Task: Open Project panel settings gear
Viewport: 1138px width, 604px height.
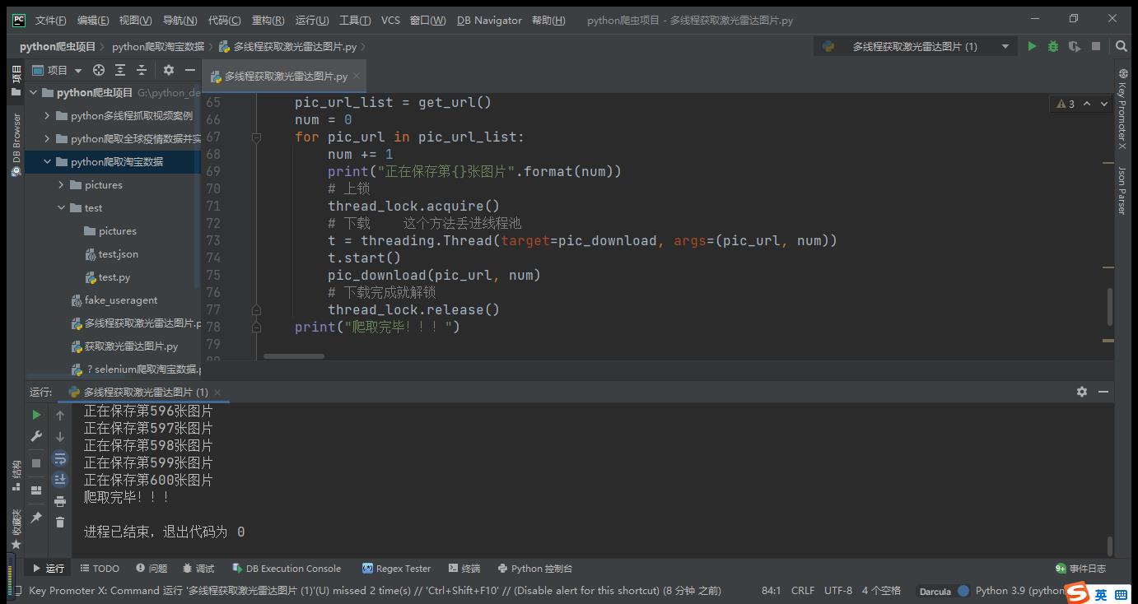Action: (169, 70)
